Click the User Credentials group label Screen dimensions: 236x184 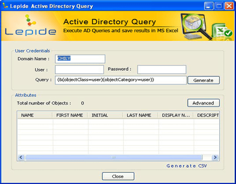33,51
